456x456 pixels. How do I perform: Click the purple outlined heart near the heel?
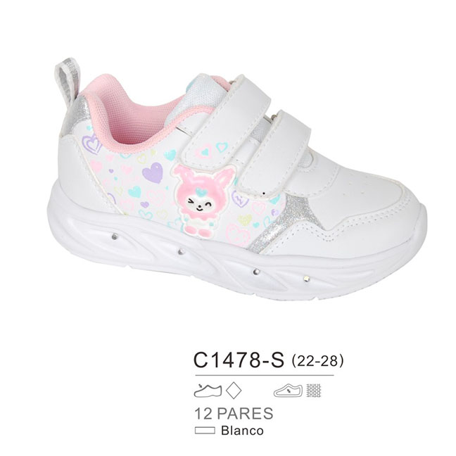91,144
